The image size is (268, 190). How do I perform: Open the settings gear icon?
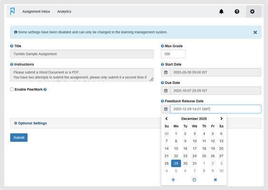coord(252,11)
